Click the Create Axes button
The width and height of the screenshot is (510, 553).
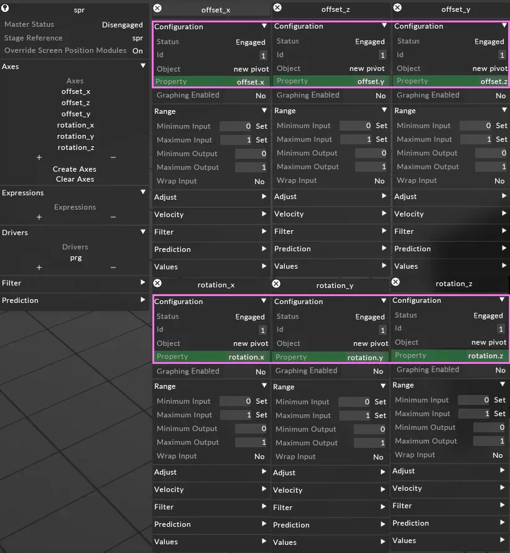click(x=75, y=169)
